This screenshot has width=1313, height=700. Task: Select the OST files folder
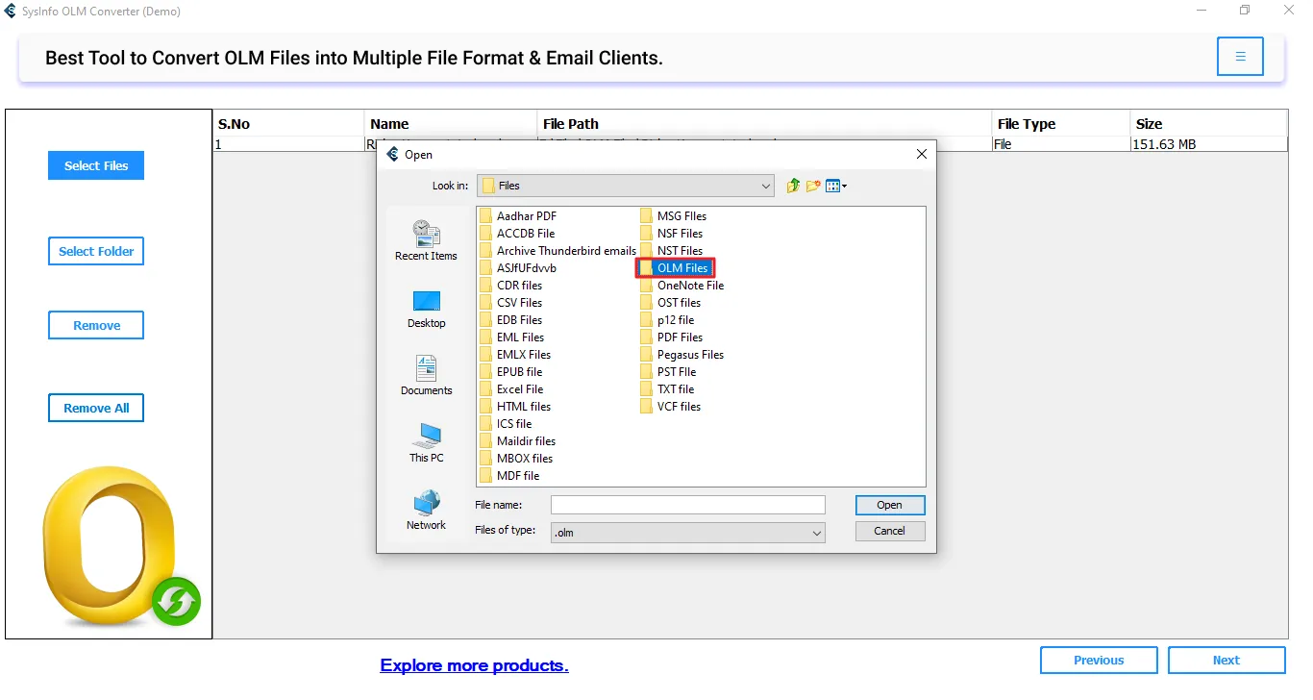(671, 303)
